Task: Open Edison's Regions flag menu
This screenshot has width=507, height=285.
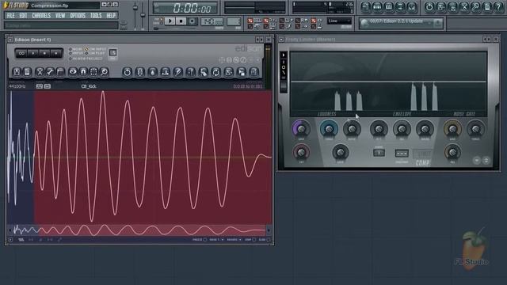Action: [60, 72]
